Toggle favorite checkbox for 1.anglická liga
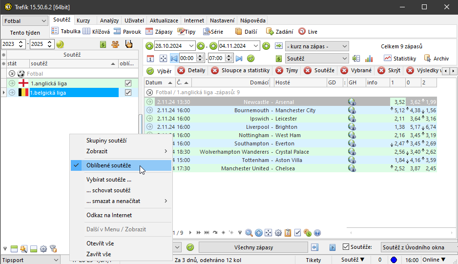This screenshot has width=458, height=264. tap(128, 83)
